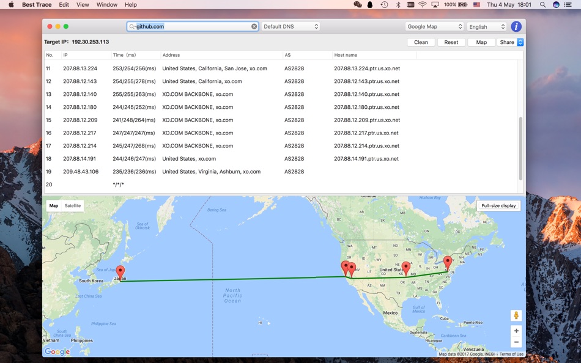Click the central US map marker pin
The height and width of the screenshot is (363, 581).
pos(406,269)
